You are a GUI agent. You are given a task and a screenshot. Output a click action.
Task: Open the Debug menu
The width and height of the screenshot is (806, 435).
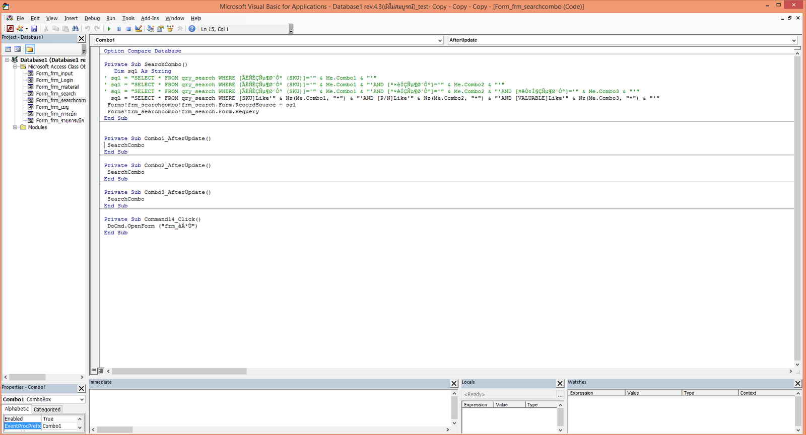92,18
